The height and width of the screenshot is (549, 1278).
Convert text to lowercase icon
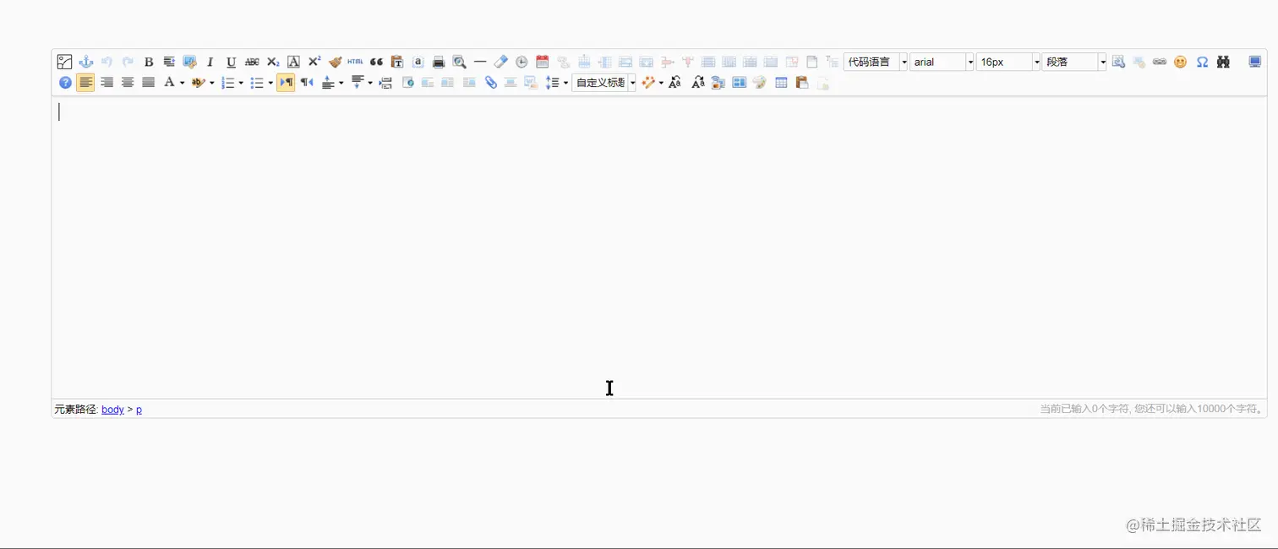coord(697,82)
